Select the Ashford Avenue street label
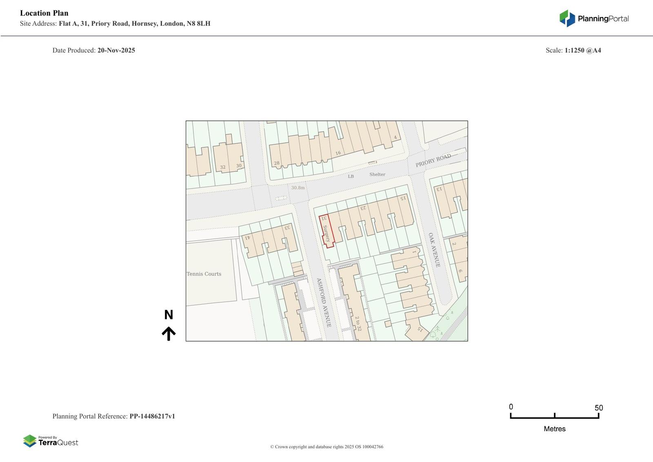This screenshot has height=462, width=653. (323, 302)
